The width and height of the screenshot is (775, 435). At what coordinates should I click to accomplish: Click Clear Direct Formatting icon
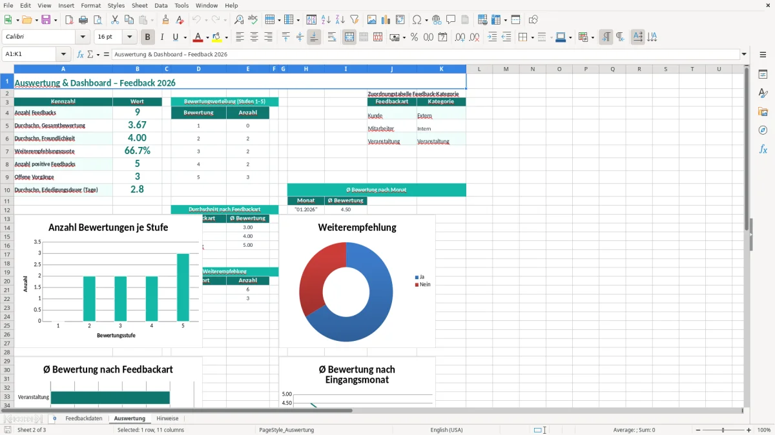pos(180,20)
